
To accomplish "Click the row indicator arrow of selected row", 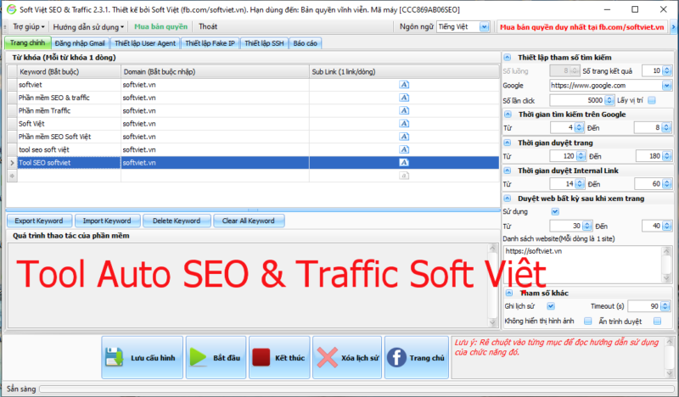I will click(x=12, y=163).
